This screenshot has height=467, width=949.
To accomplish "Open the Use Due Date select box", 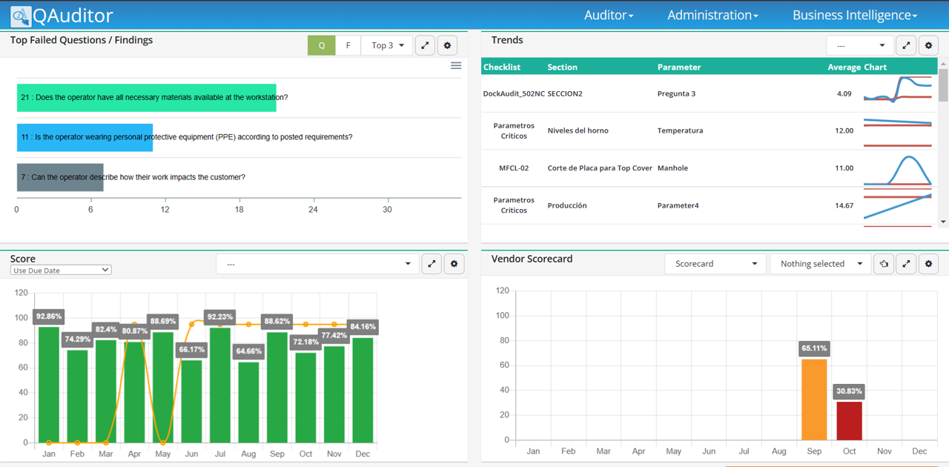I will pos(61,271).
